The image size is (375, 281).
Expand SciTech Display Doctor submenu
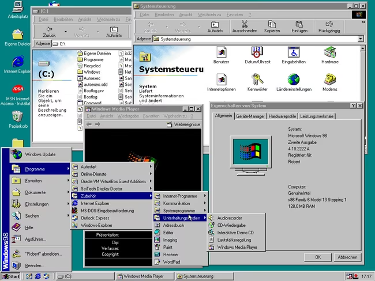(x=112, y=189)
